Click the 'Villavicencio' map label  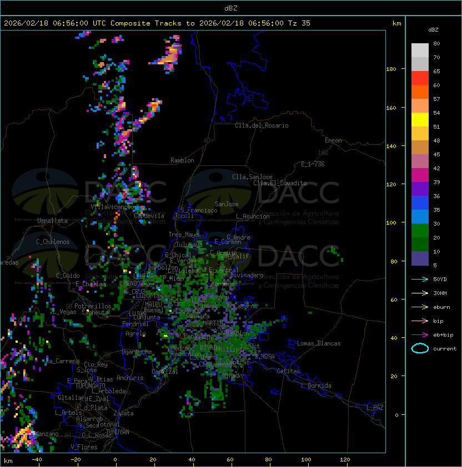(x=112, y=207)
